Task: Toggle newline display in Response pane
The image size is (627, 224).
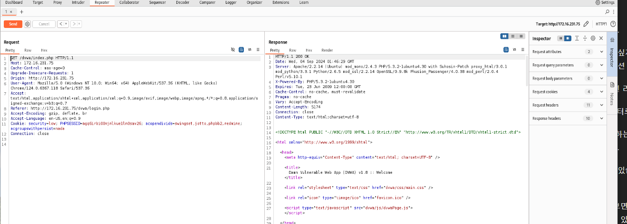Action: [515, 49]
